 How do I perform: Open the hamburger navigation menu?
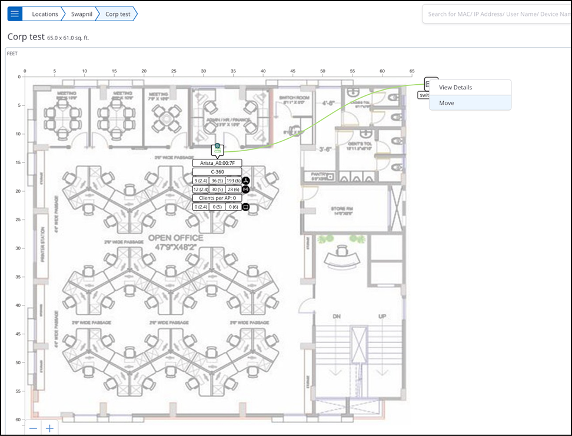(15, 14)
